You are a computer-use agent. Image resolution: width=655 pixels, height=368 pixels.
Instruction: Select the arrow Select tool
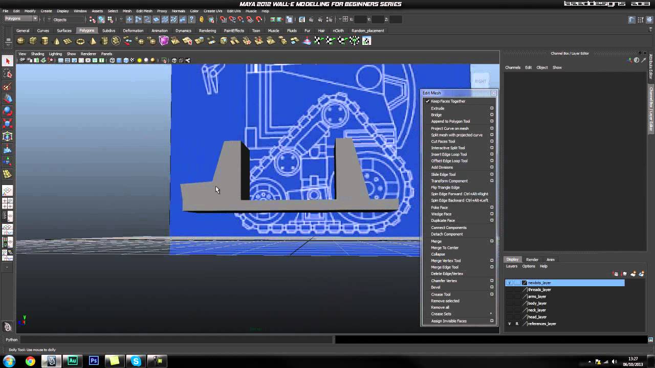[x=7, y=61]
